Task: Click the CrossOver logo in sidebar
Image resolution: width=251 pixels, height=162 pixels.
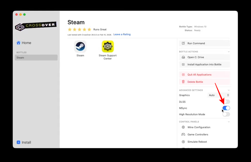Action: click(36, 26)
